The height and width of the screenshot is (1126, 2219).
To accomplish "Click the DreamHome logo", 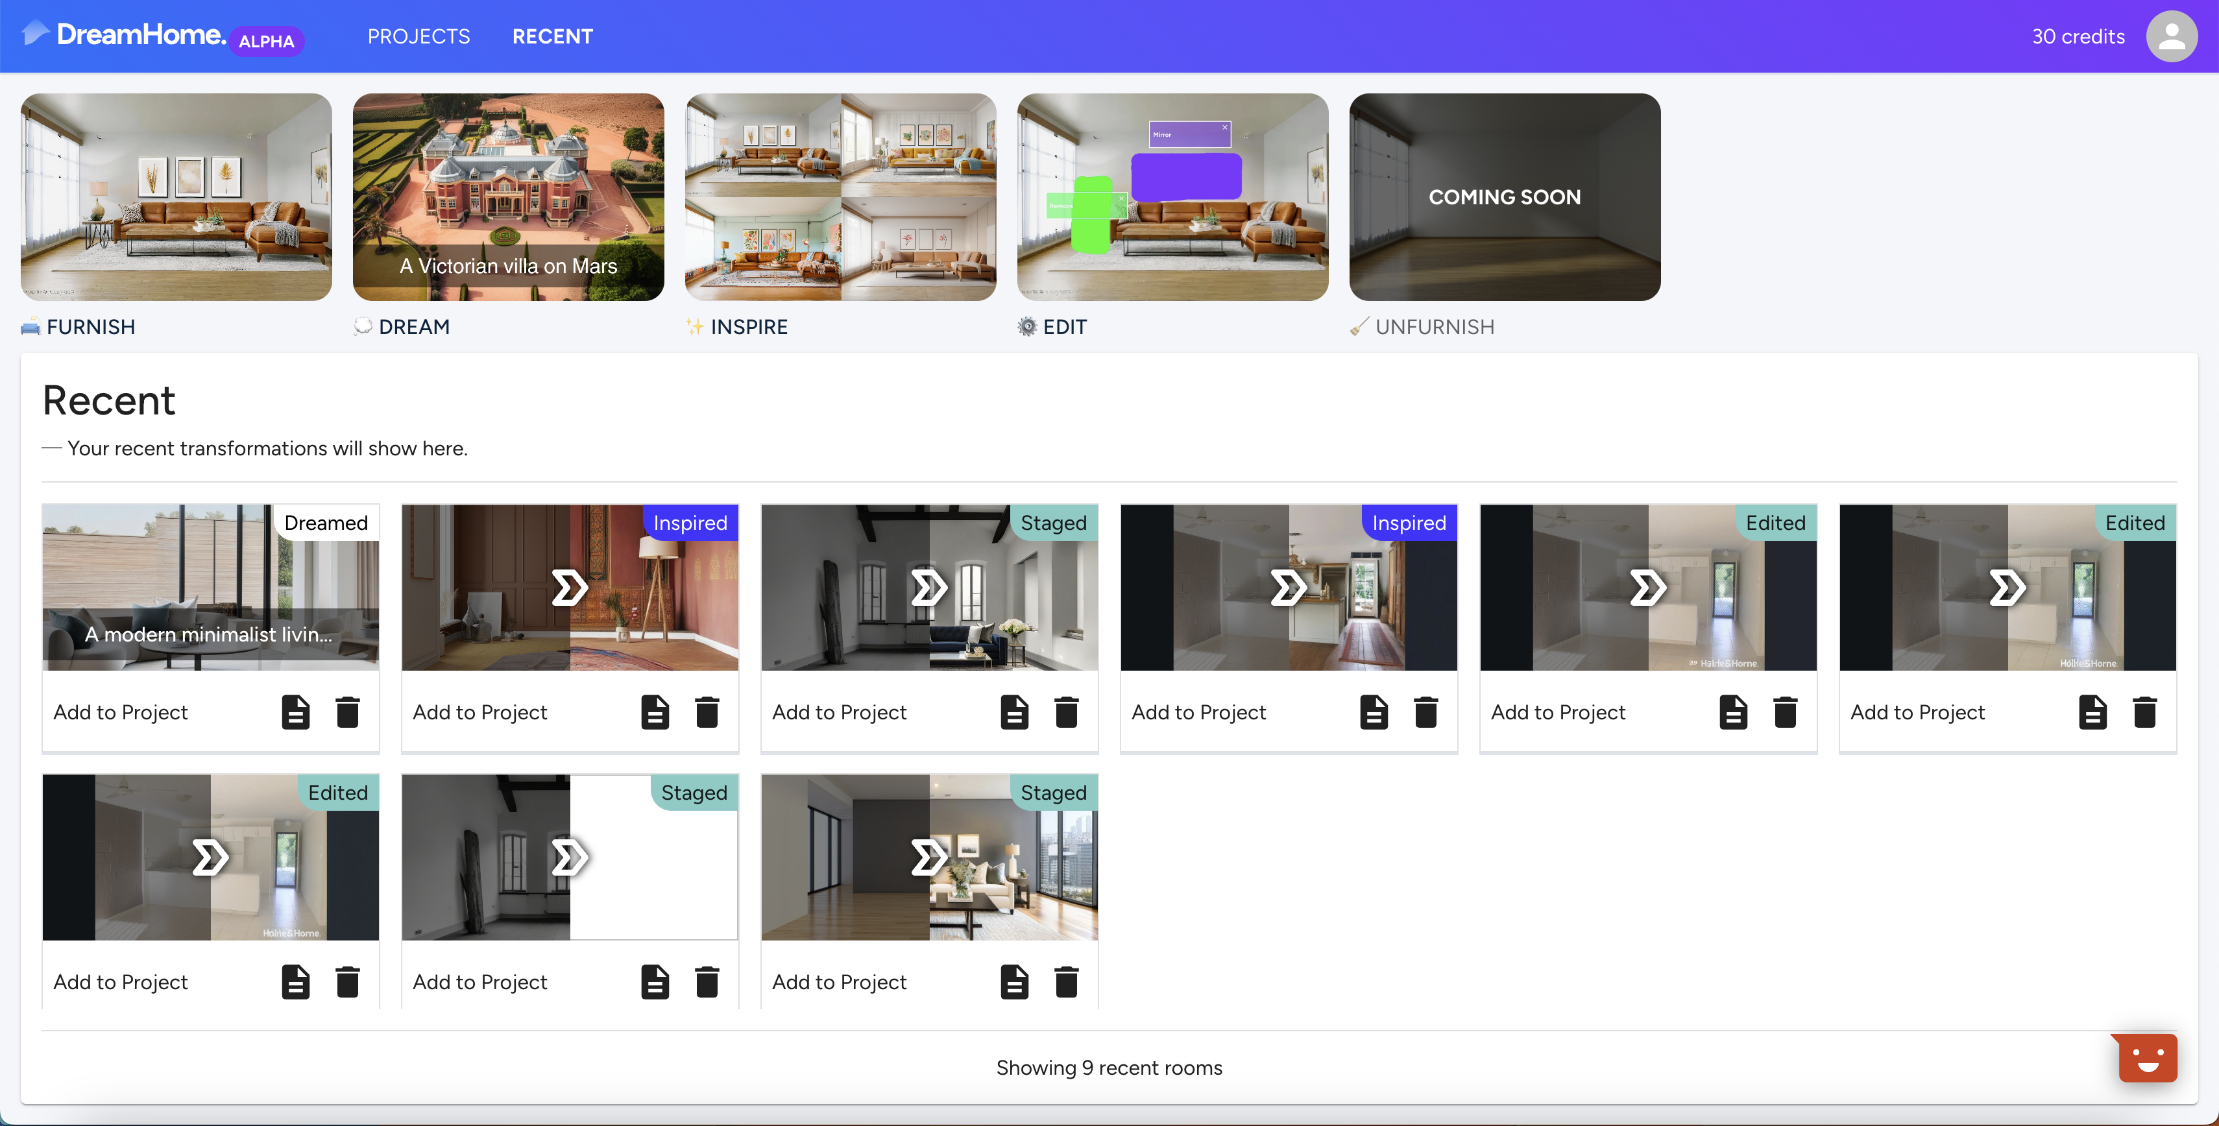I will [x=140, y=35].
